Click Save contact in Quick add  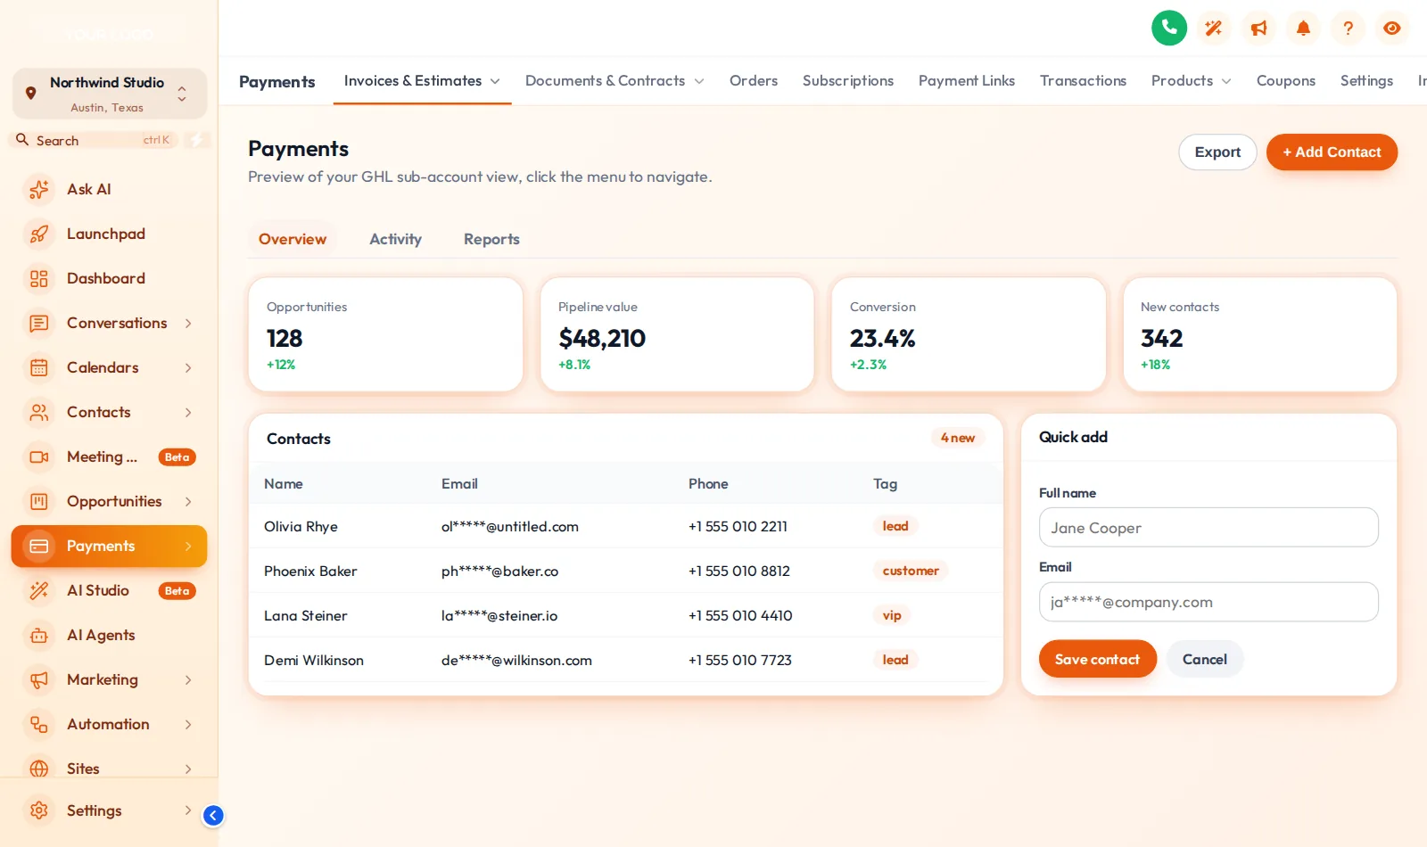pos(1098,659)
